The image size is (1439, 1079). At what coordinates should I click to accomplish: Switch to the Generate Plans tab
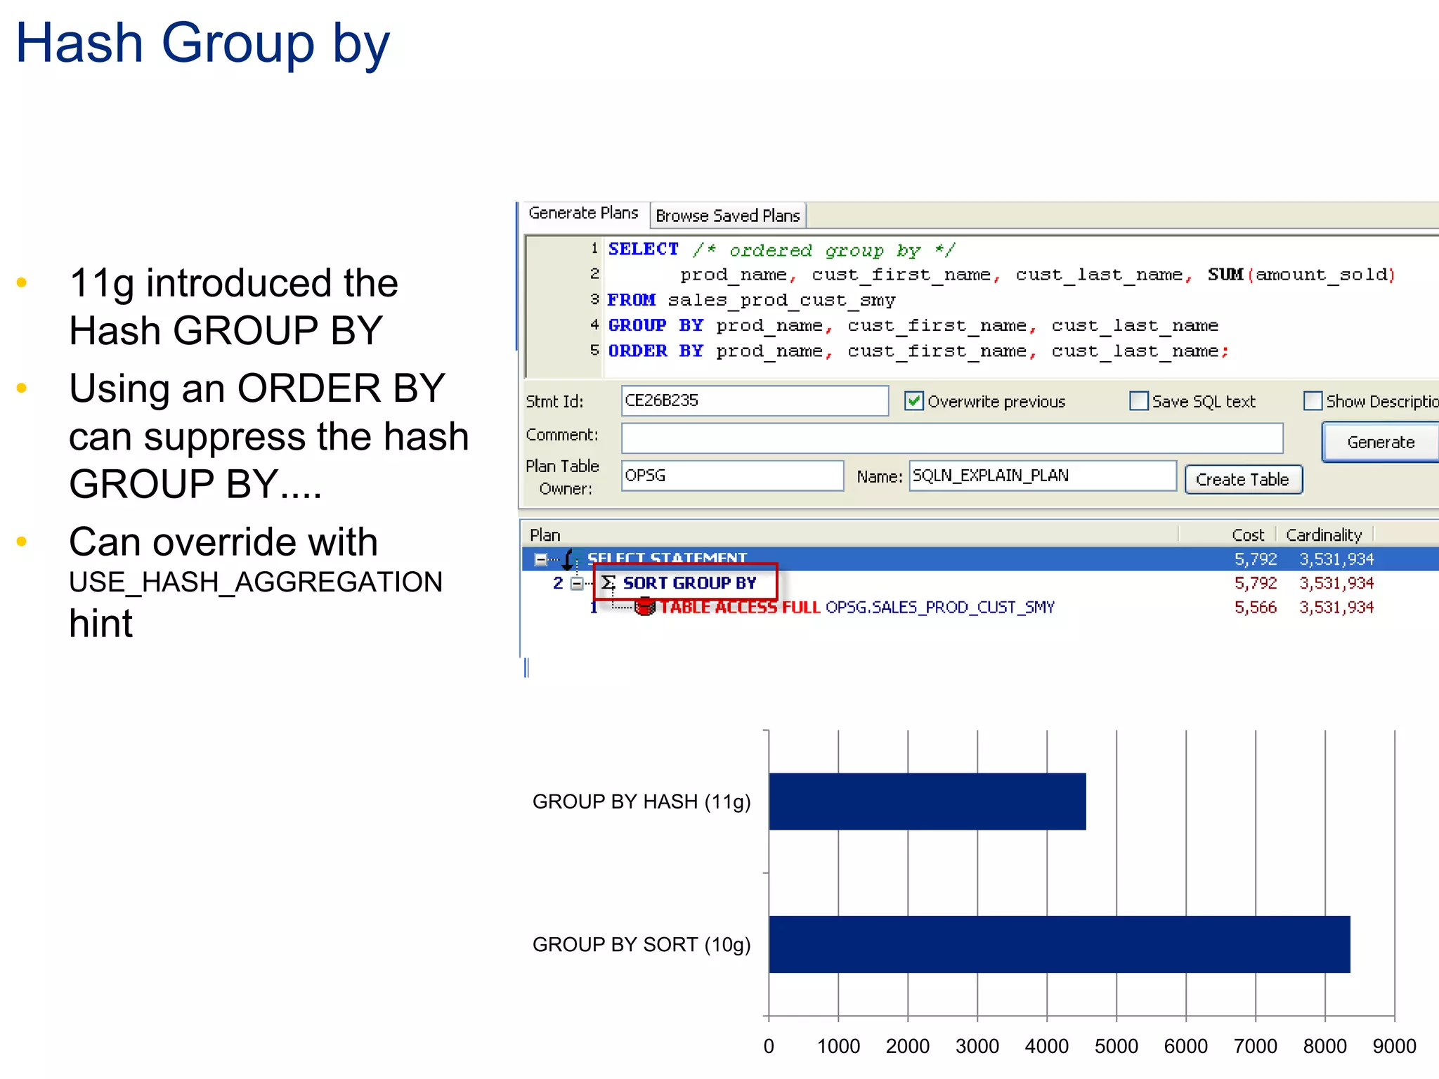click(583, 213)
